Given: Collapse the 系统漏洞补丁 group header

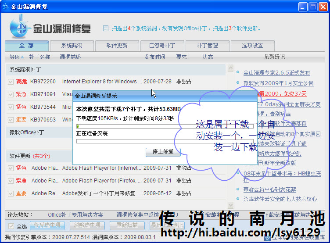Looking at the screenshot, I should (x=115, y=70).
